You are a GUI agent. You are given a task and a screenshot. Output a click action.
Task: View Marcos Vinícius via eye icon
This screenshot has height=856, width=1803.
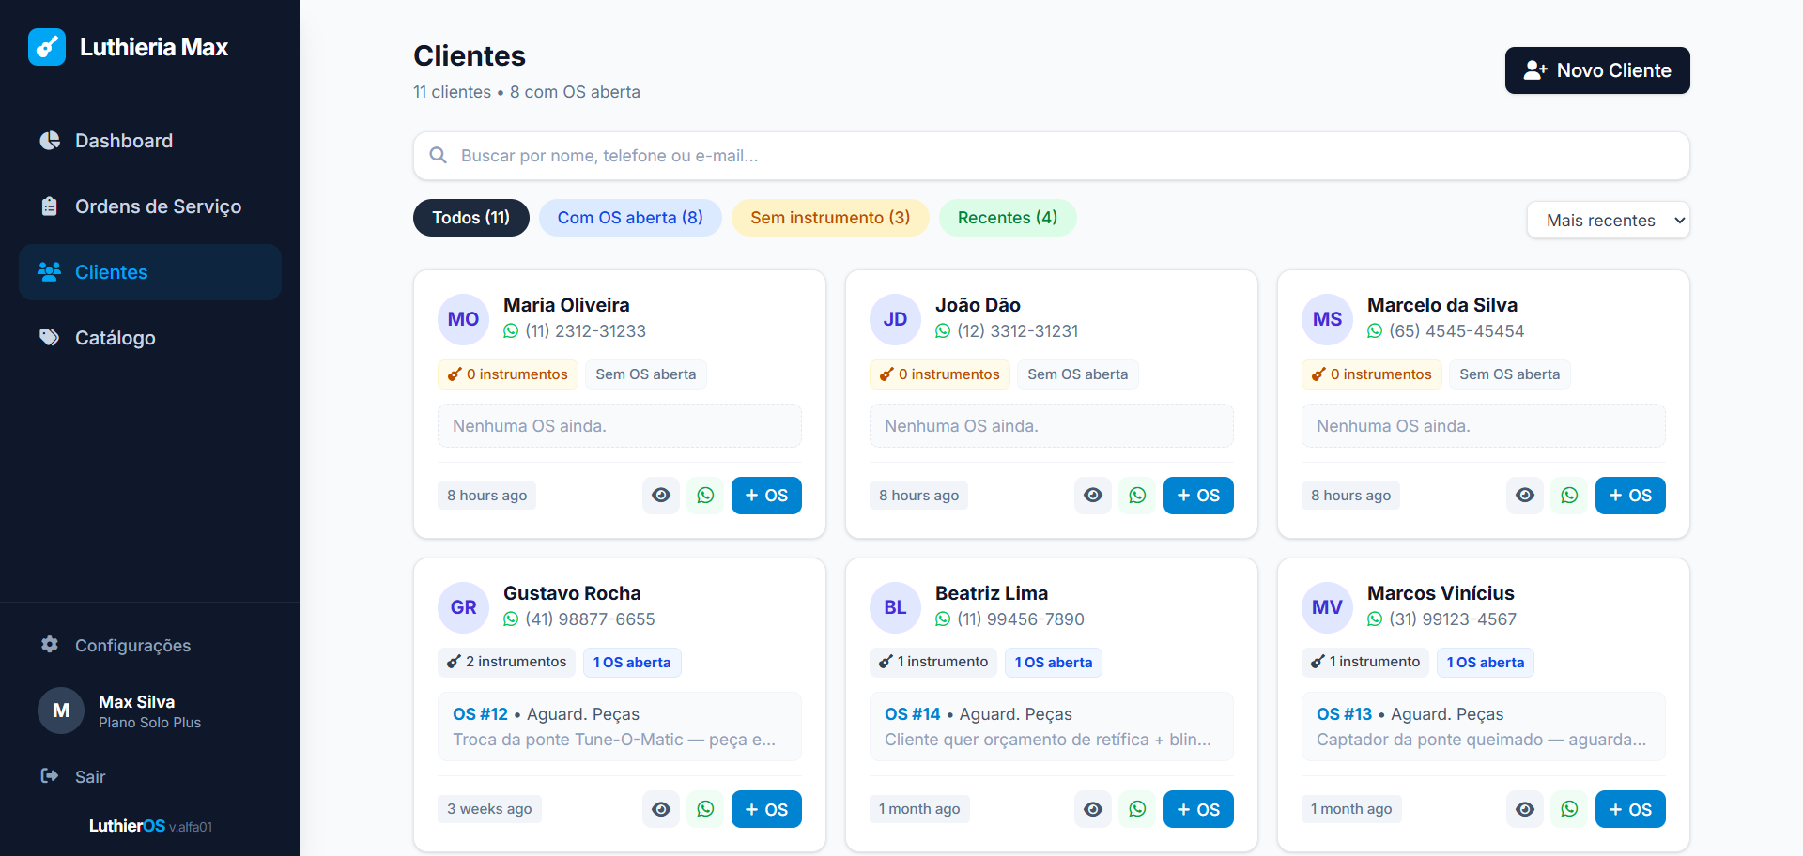1525,809
